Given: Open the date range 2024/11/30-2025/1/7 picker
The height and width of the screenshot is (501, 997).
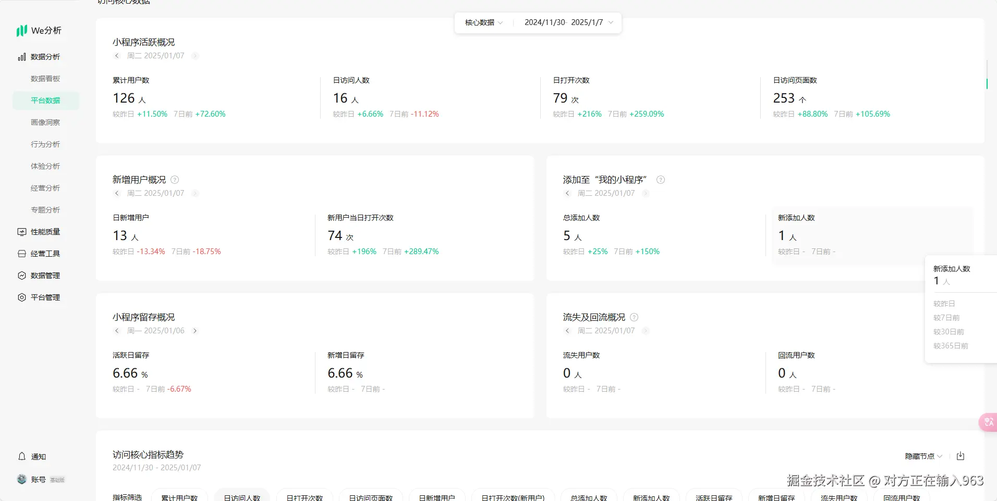Looking at the screenshot, I should click(569, 22).
